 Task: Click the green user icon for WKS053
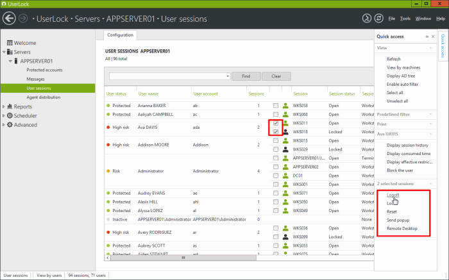pyautogui.click(x=285, y=245)
